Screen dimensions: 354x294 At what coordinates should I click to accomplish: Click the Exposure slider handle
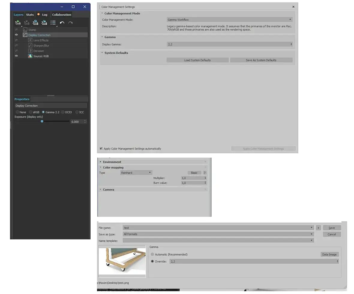click(x=42, y=121)
